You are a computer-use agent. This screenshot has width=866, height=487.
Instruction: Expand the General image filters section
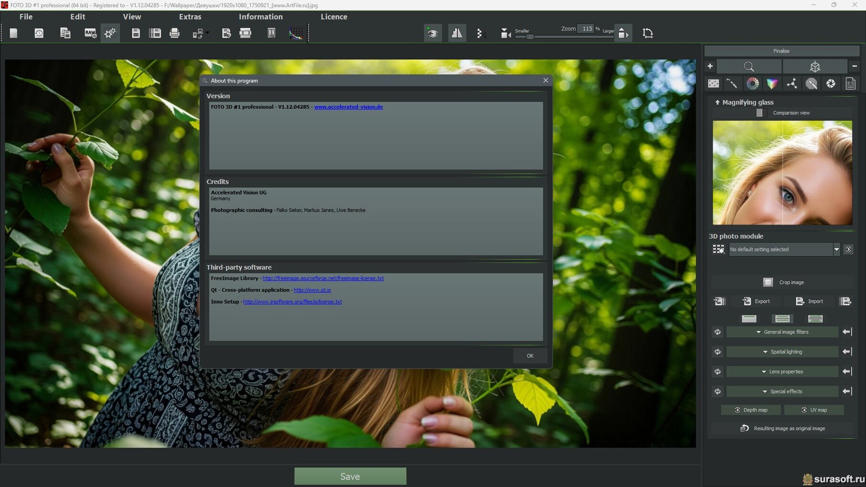click(x=782, y=332)
